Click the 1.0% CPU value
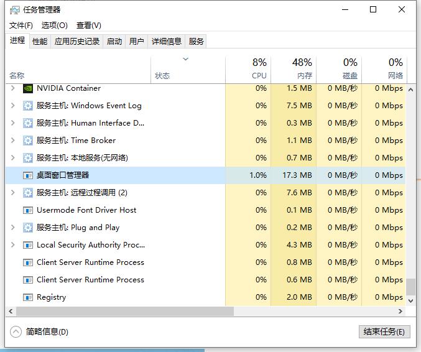Screen dimensions: 421x352 pos(258,175)
